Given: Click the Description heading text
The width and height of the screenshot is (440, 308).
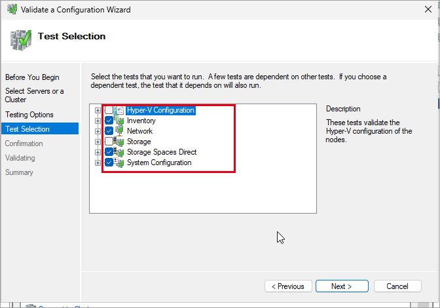Looking at the screenshot, I should click(343, 109).
